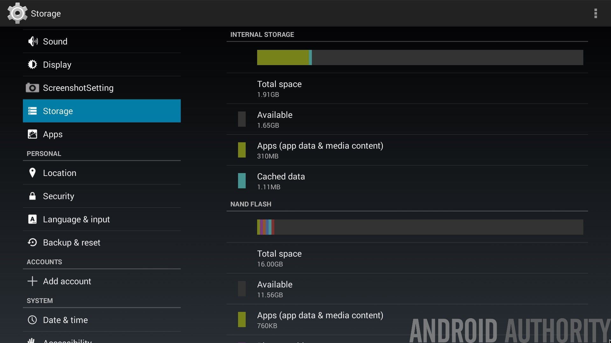Image resolution: width=611 pixels, height=343 pixels.
Task: Tap Add account option
Action: [x=67, y=281]
